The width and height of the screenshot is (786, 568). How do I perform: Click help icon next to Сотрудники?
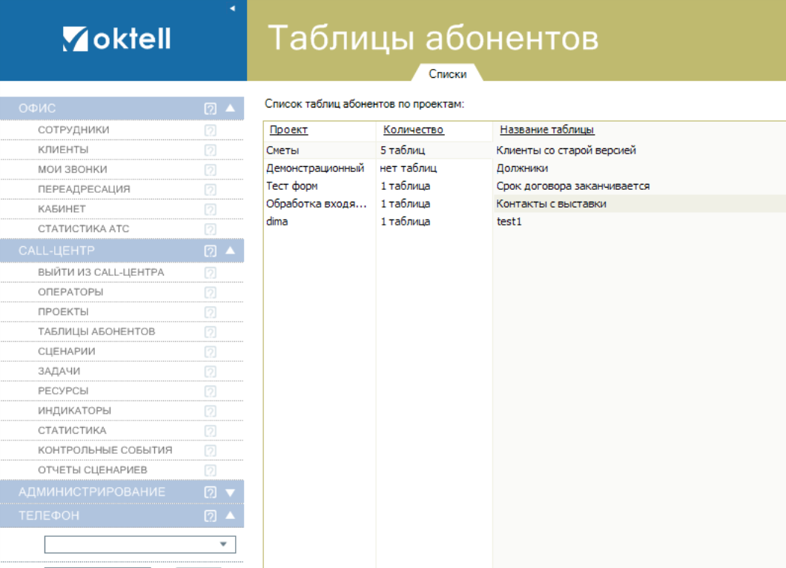pos(210,130)
